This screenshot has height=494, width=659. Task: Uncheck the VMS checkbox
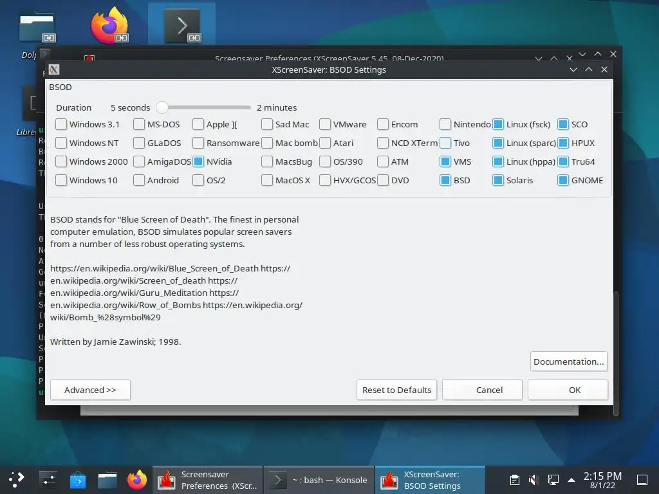tap(445, 161)
